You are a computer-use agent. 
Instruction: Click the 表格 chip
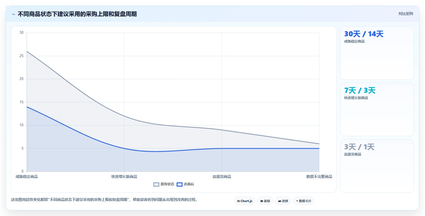click(265, 201)
